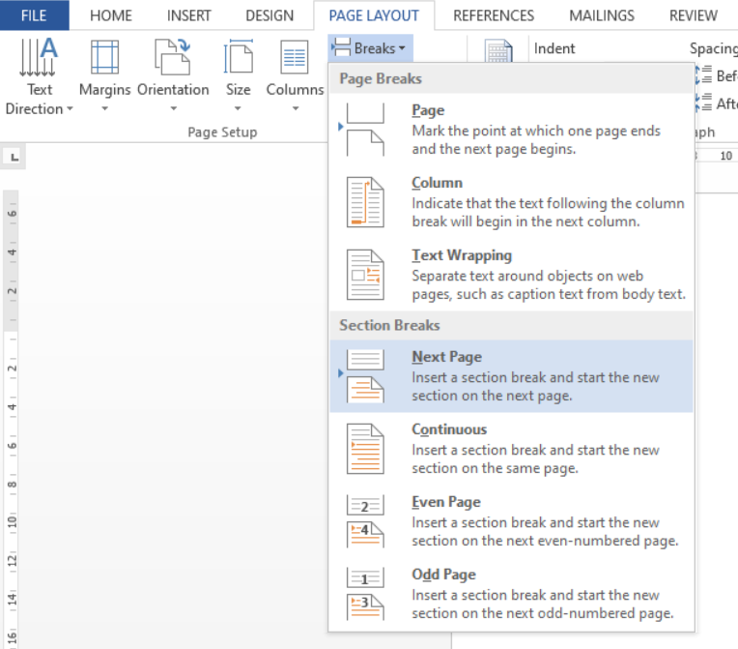
Task: Select the PAGE LAYOUT tab
Action: click(x=374, y=15)
